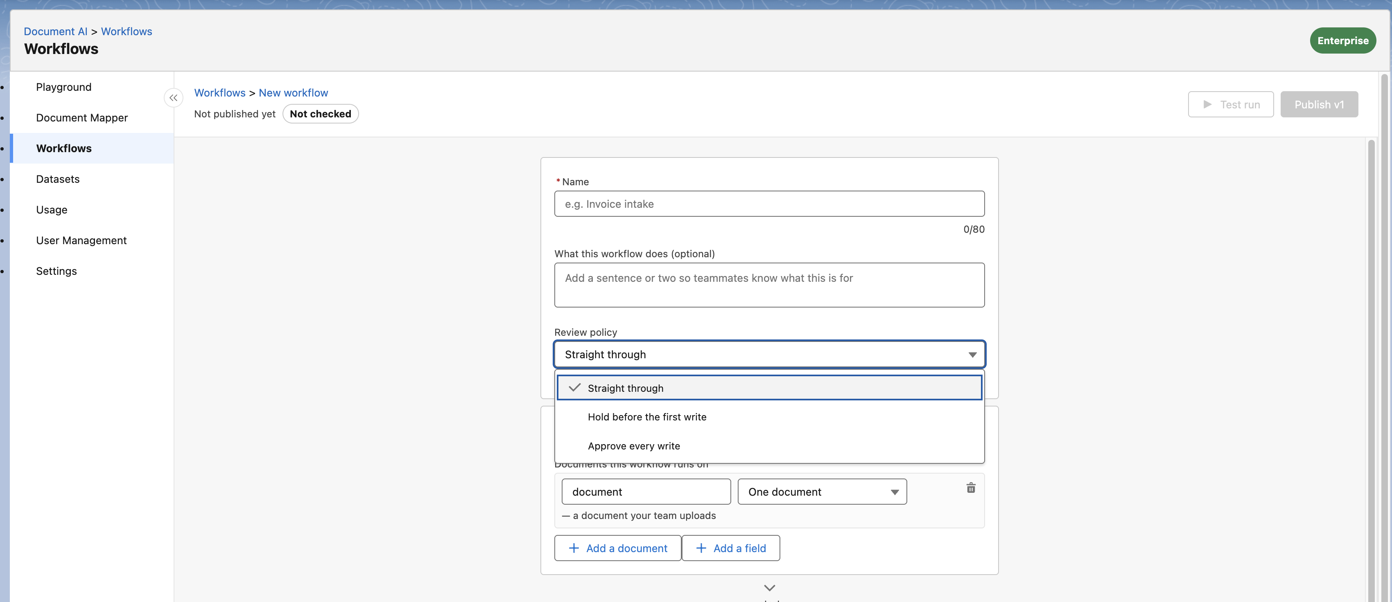This screenshot has height=602, width=1392.
Task: Choose Approve every write option
Action: (x=769, y=446)
